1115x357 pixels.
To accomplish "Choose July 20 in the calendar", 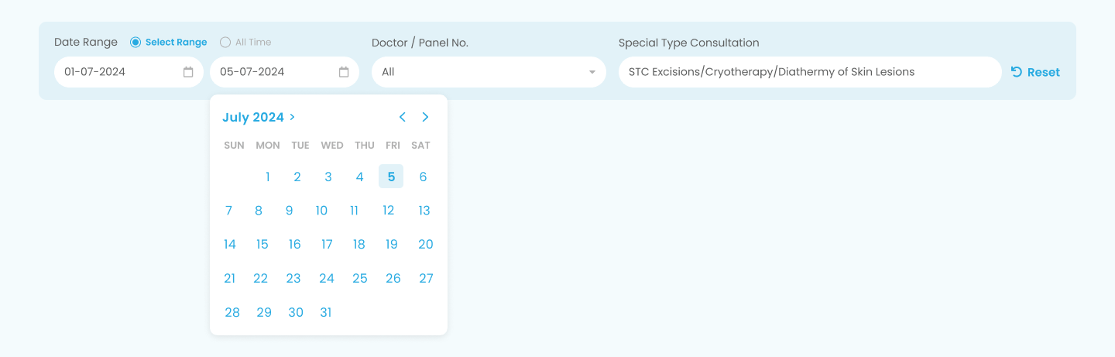I will [x=426, y=245].
